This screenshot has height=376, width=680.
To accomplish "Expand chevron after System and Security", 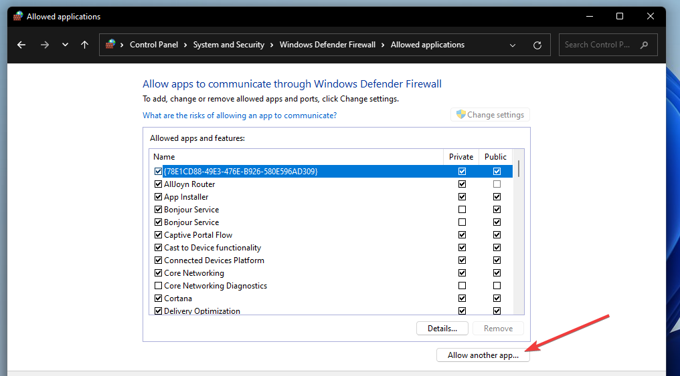I will pyautogui.click(x=272, y=45).
